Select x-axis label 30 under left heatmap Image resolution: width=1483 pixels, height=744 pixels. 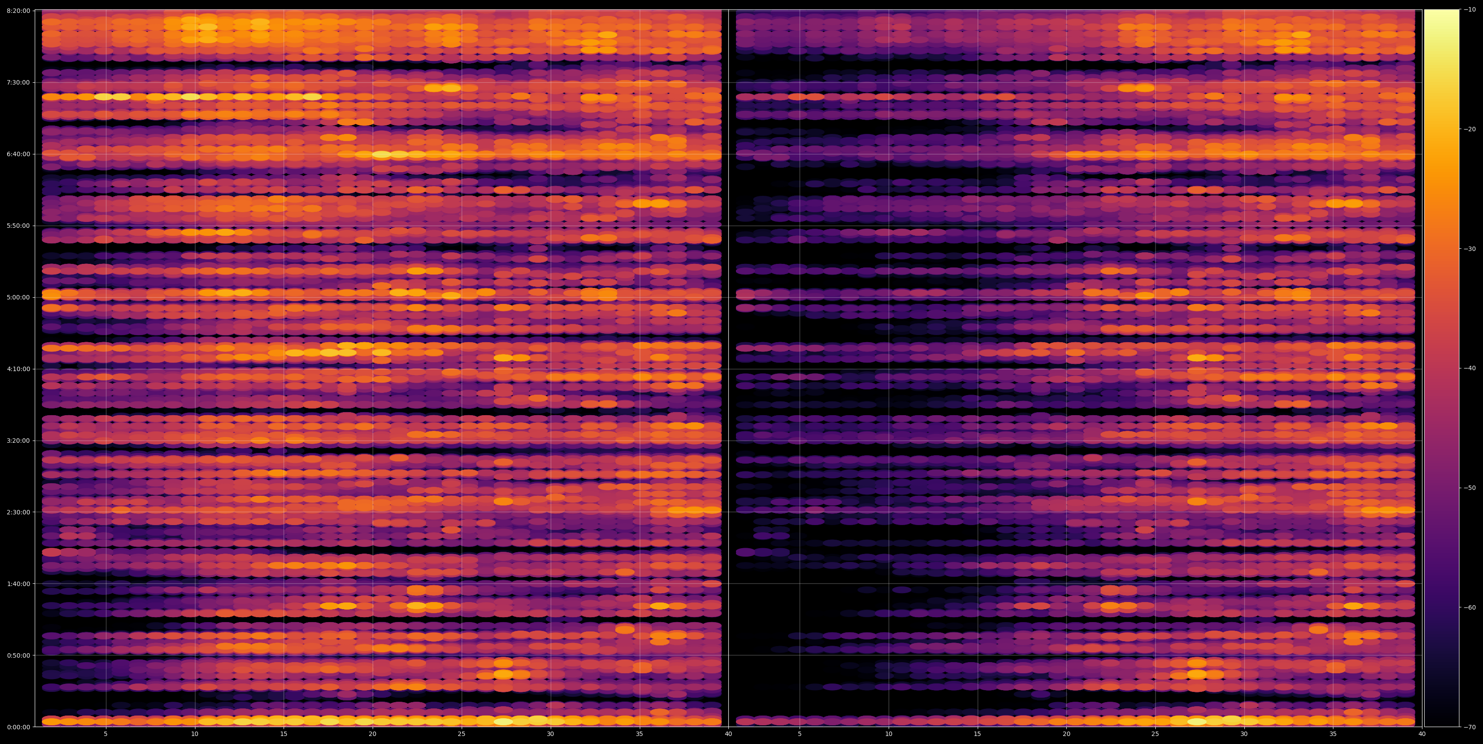pyautogui.click(x=550, y=734)
